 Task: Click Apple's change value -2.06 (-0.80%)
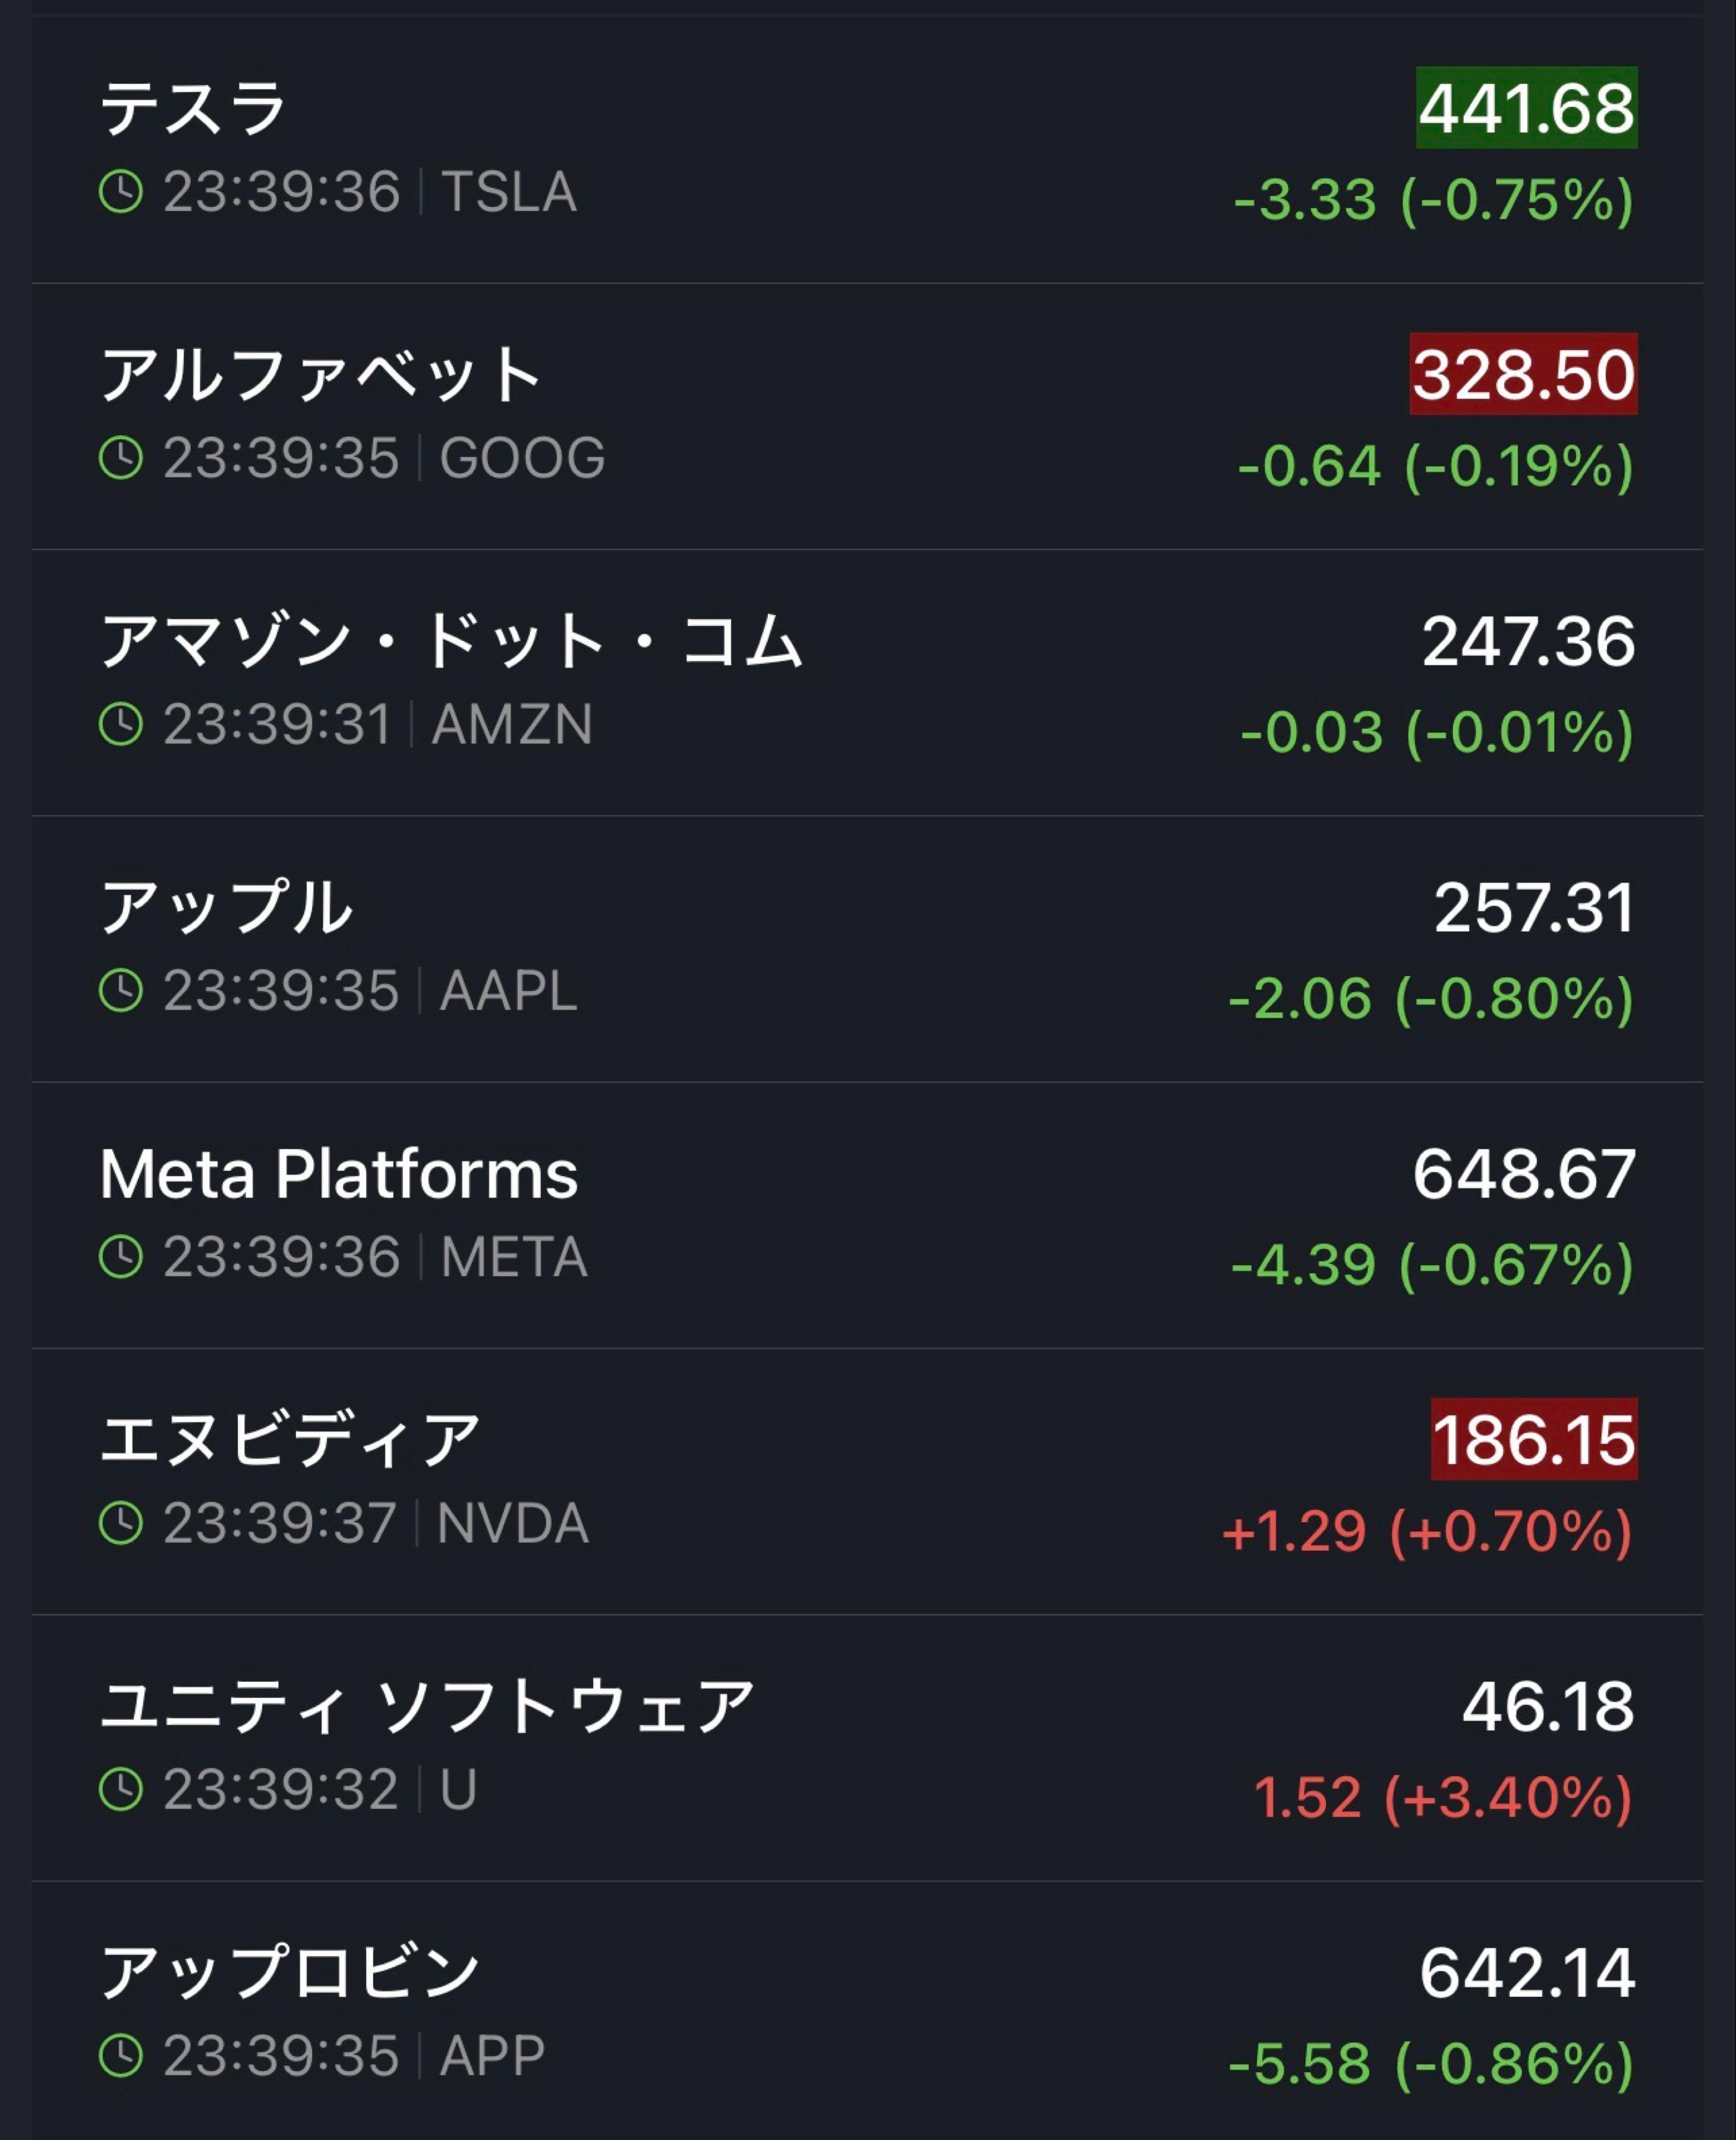click(x=1430, y=998)
